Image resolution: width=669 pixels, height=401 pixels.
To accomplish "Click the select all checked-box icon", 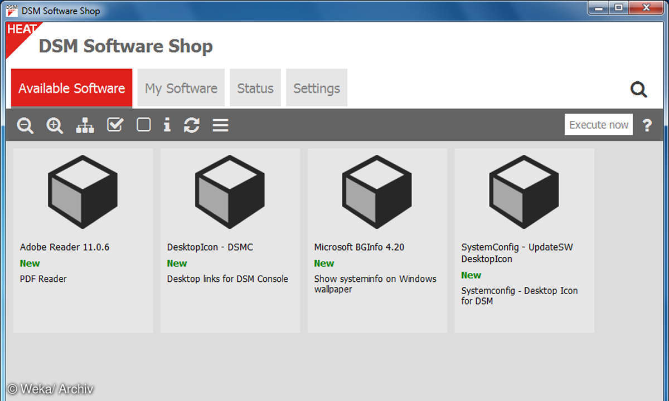I will (115, 125).
